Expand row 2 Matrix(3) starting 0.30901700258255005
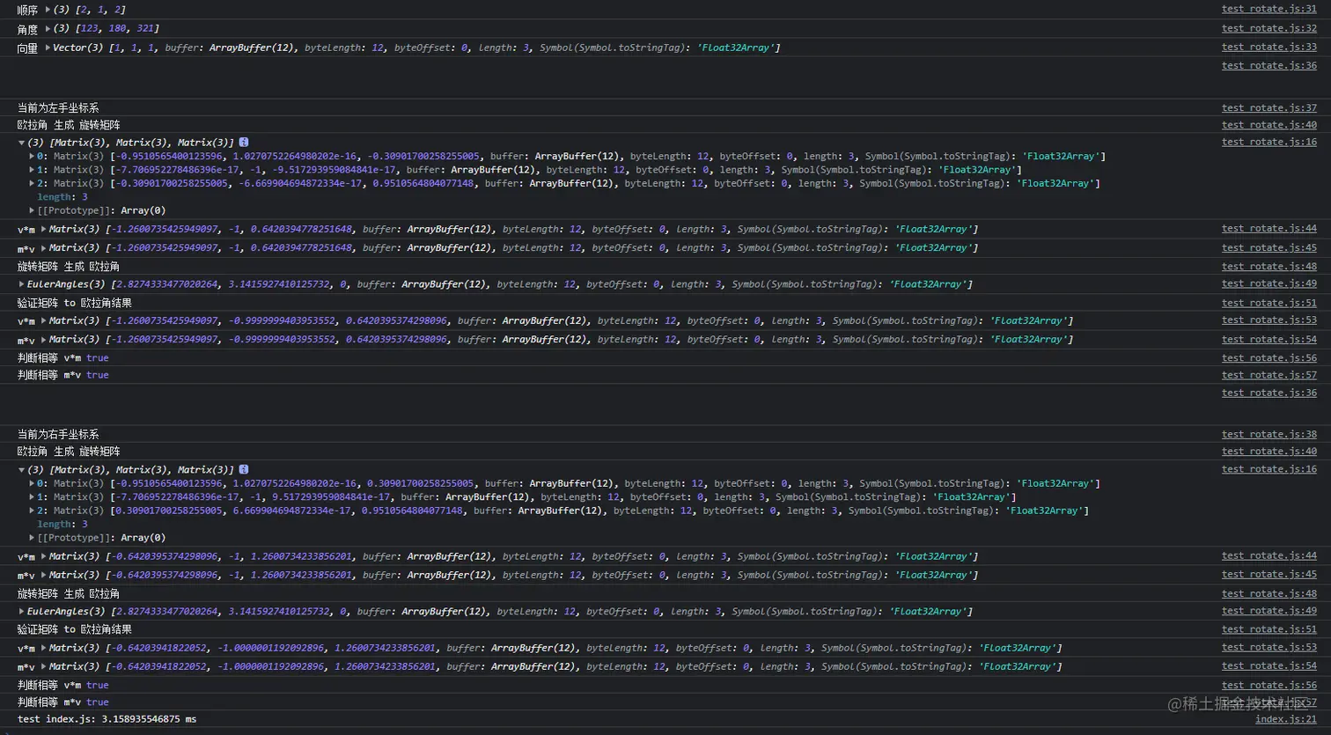The width and height of the screenshot is (1331, 735). (x=32, y=511)
